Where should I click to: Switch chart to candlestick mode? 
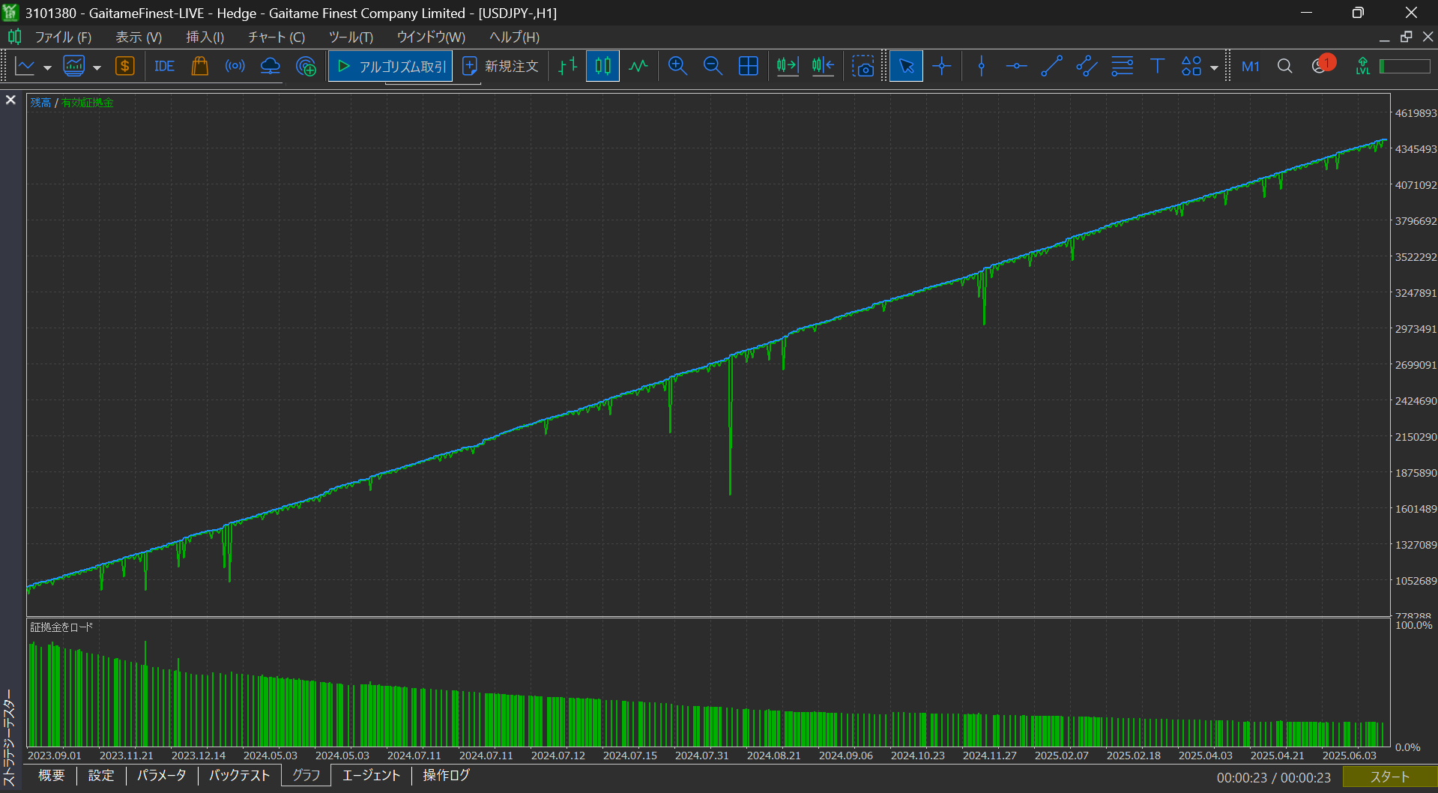(x=602, y=67)
